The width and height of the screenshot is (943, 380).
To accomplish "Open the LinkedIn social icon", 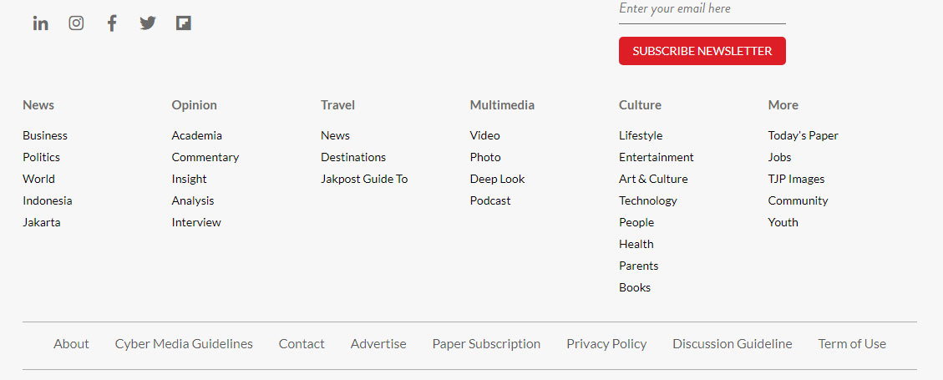I will coord(40,23).
